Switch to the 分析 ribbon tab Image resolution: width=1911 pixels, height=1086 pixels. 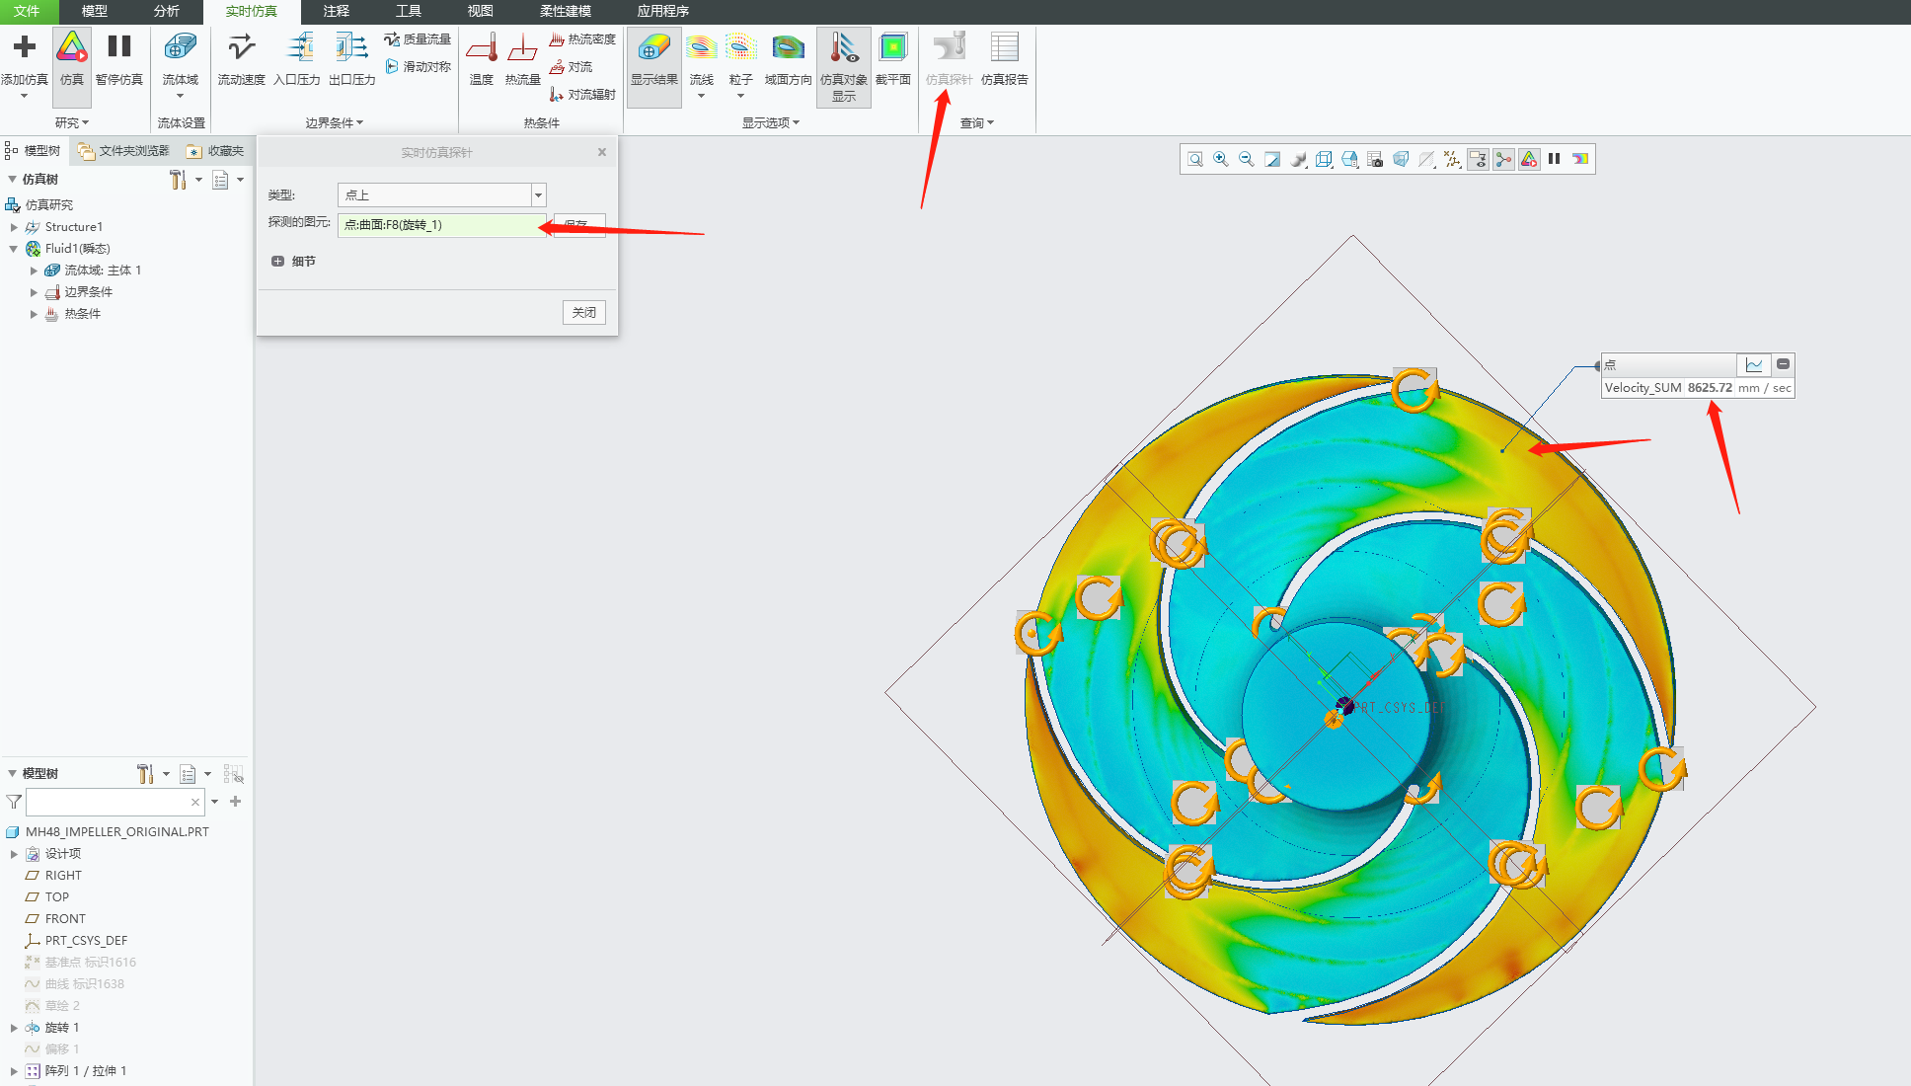tap(167, 11)
